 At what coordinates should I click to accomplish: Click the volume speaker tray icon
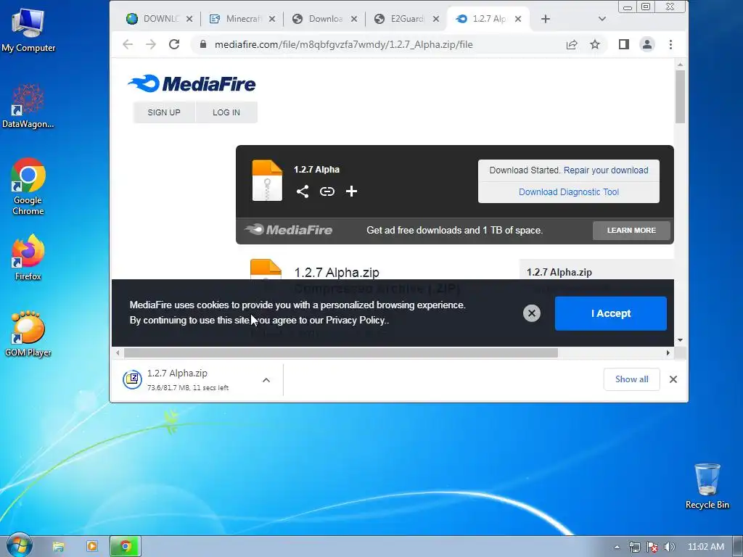669,547
